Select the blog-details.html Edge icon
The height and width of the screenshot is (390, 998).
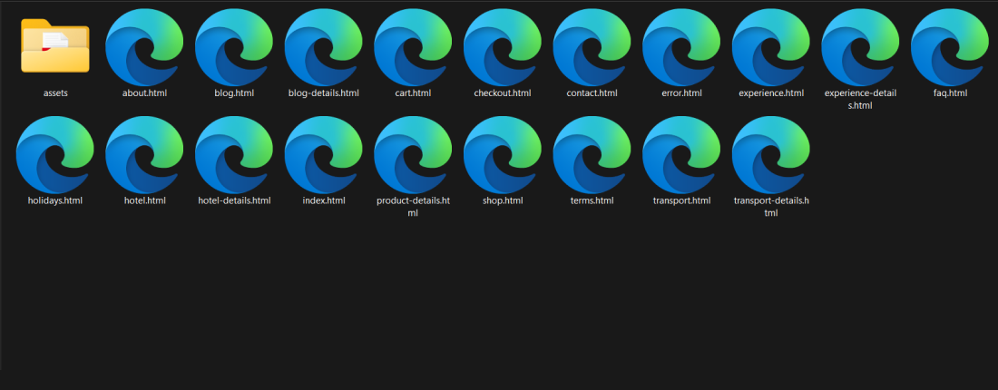coord(323,47)
